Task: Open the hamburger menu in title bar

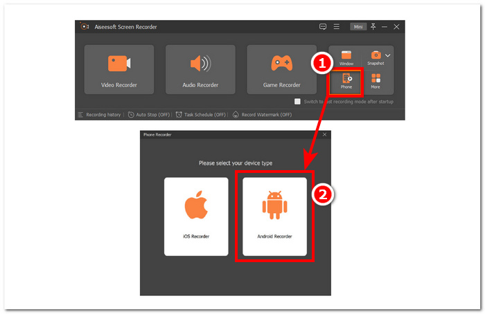Action: pyautogui.click(x=337, y=26)
